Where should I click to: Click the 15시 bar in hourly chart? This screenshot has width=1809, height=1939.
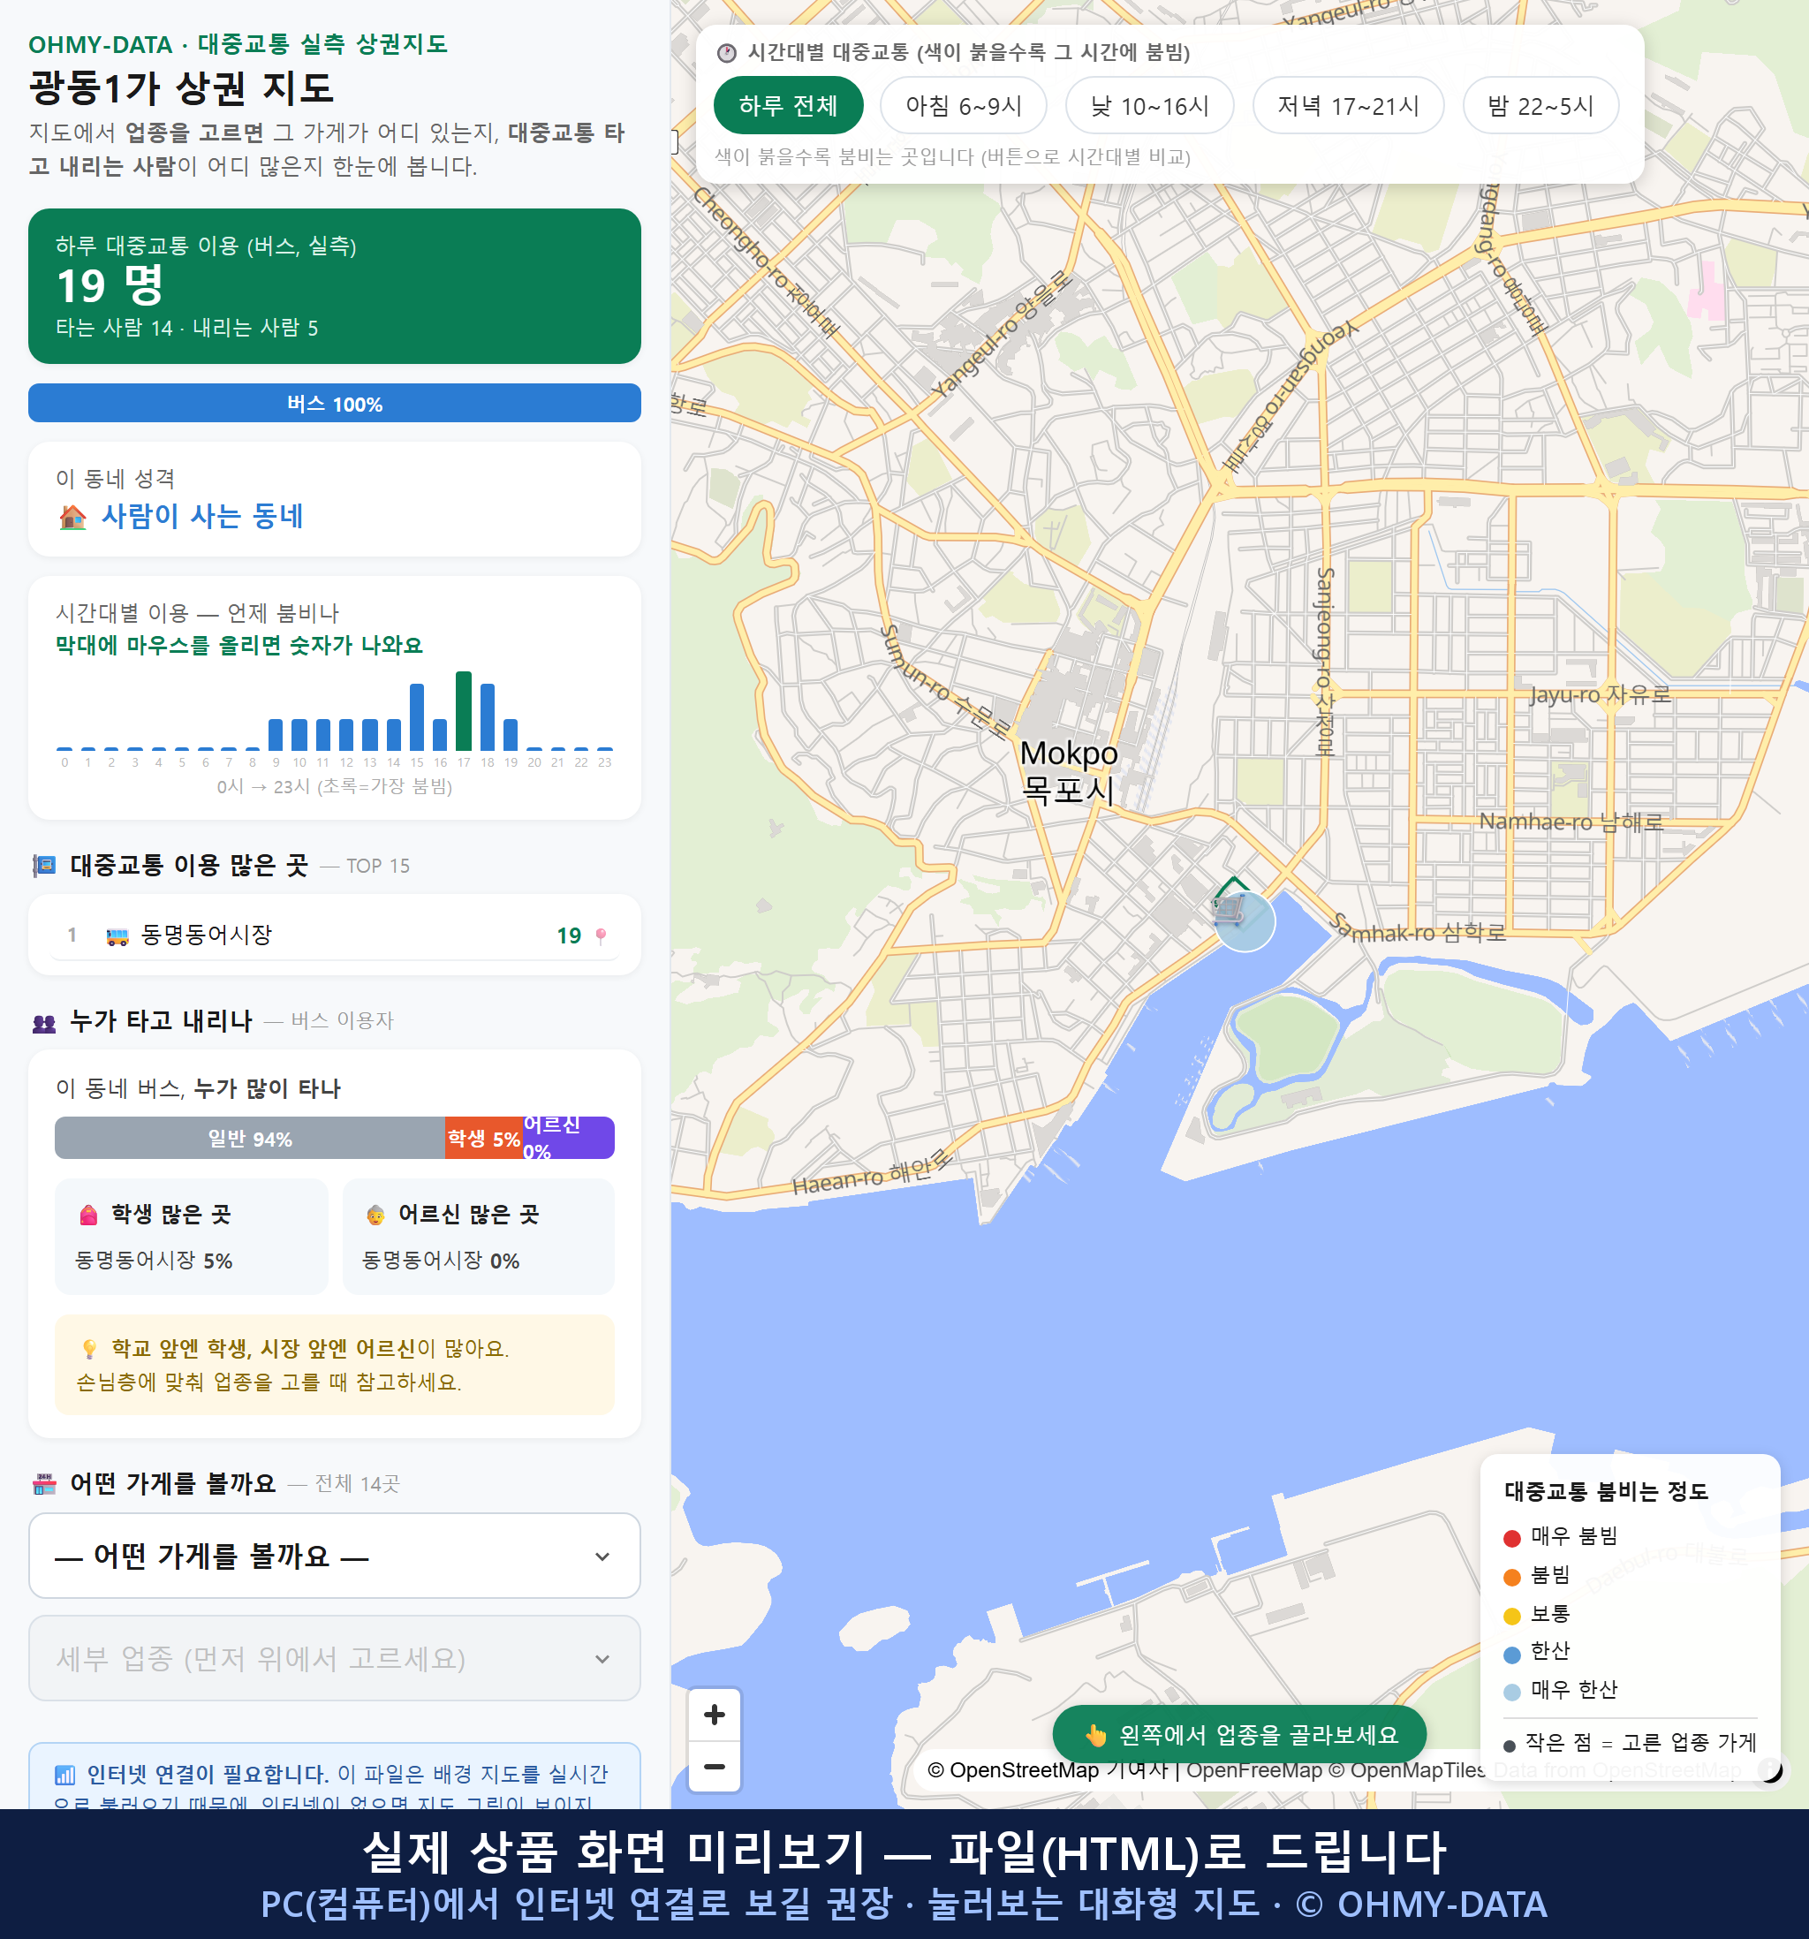point(418,717)
